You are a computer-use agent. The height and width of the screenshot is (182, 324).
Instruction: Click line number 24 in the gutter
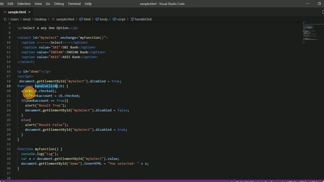(9, 110)
